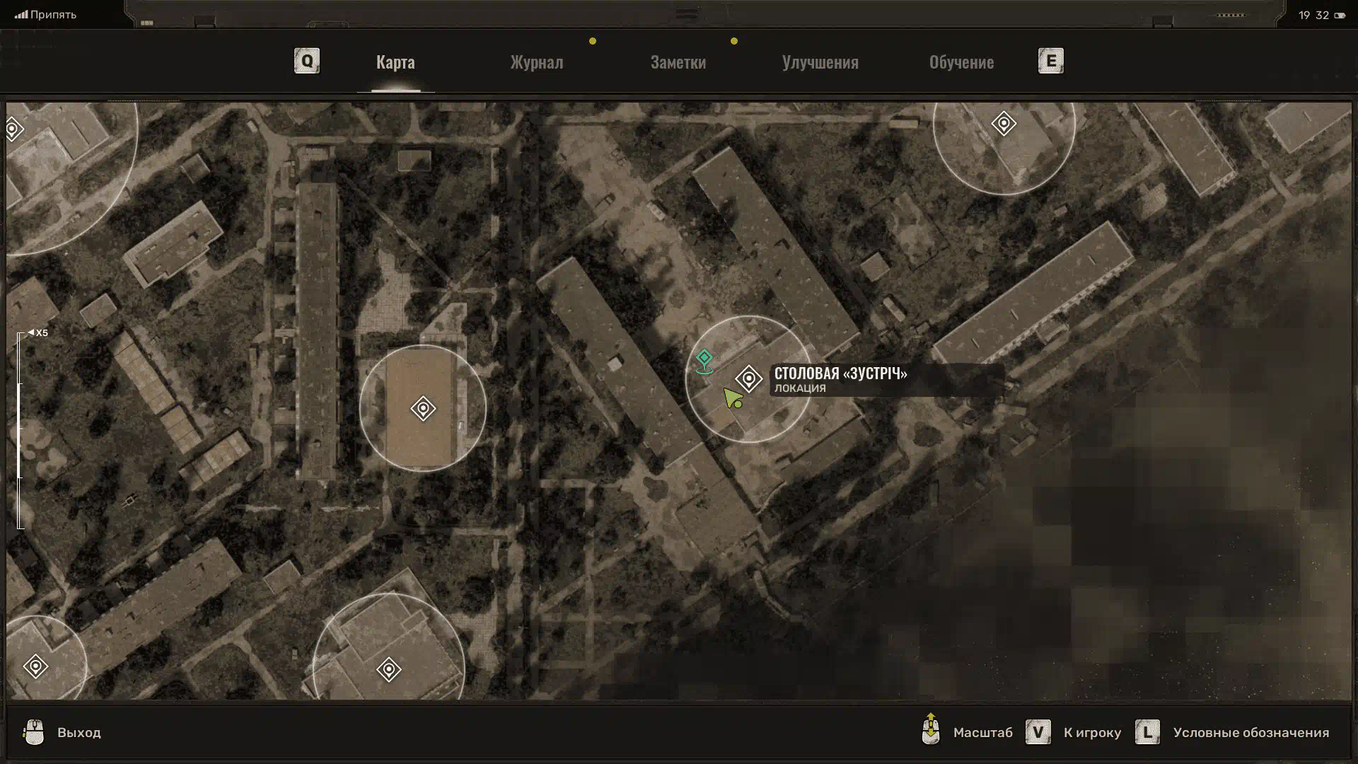Open the Обучение tab
The image size is (1358, 764).
coord(961,62)
